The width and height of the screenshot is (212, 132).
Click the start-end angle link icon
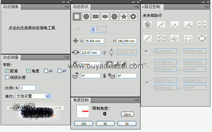coord(104,76)
